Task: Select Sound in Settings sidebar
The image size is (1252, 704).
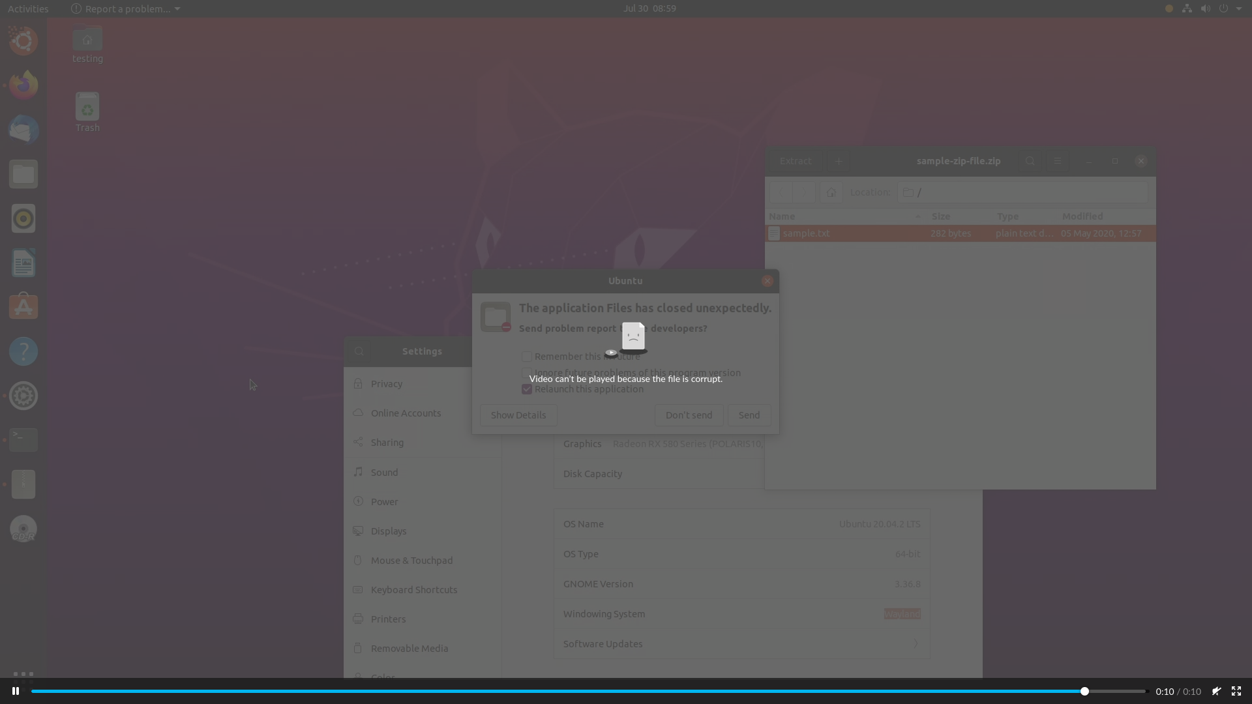Action: (423, 473)
